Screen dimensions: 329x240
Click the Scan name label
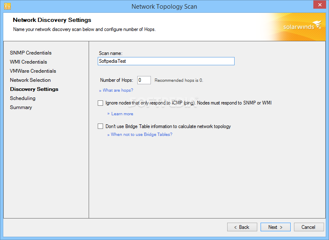pyautogui.click(x=110, y=53)
